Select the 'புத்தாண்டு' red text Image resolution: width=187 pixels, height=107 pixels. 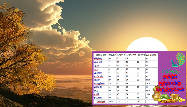tap(170, 83)
